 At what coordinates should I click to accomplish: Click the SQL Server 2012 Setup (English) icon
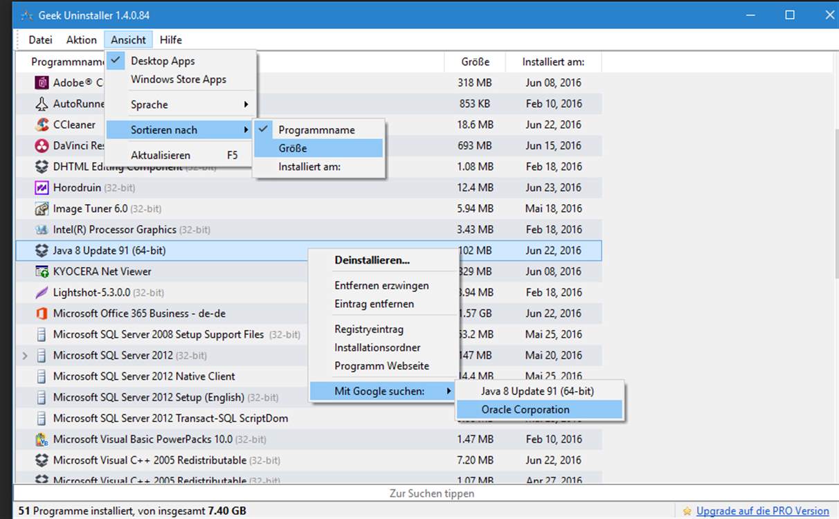click(x=42, y=397)
